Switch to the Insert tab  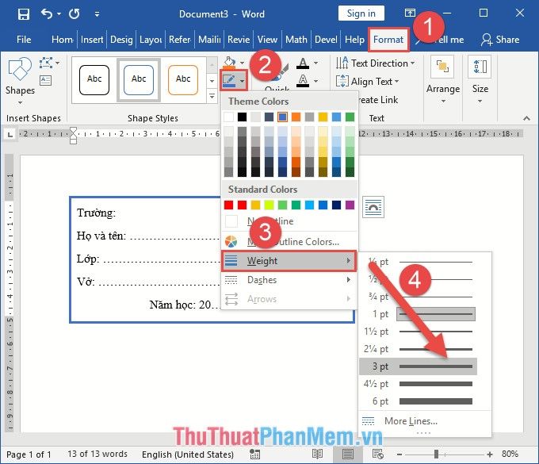tap(92, 40)
